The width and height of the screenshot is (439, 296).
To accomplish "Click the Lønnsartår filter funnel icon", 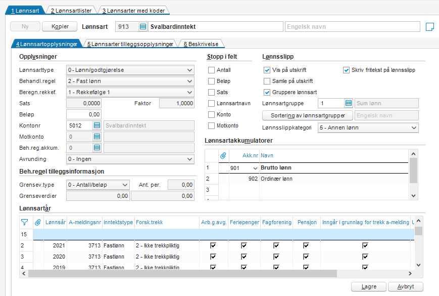I will pos(25,222).
